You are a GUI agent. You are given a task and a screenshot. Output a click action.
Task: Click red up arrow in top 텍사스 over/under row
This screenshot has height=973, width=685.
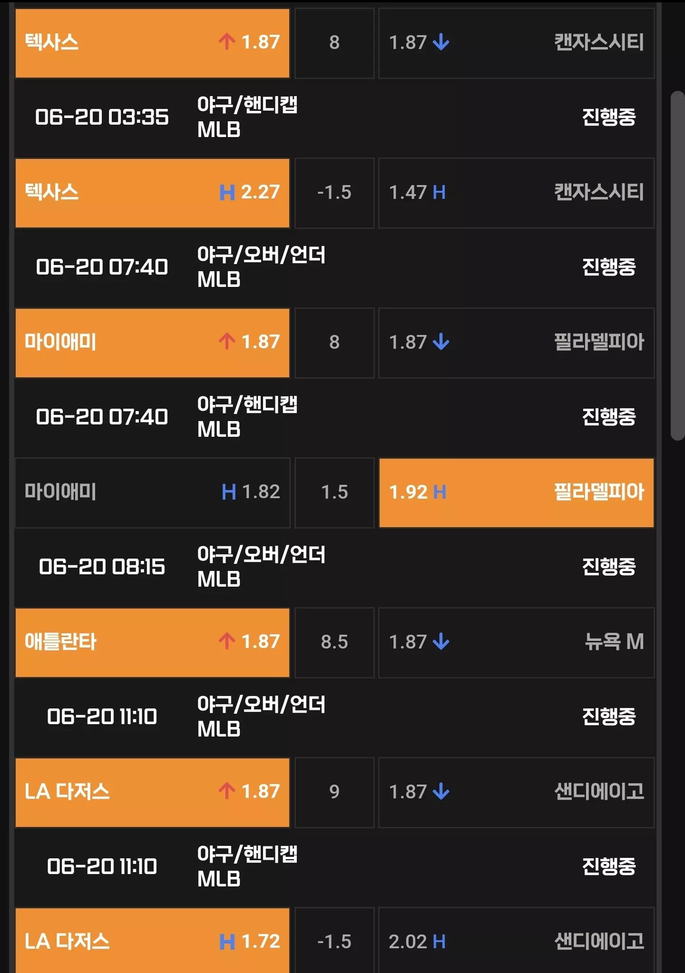click(227, 42)
